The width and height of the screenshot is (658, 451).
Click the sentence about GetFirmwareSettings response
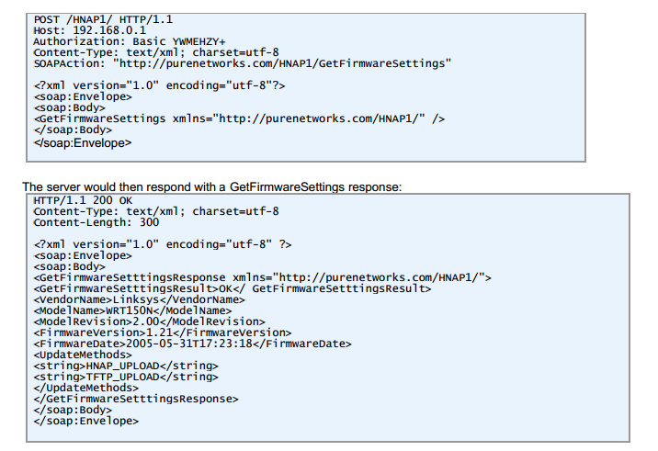point(212,186)
